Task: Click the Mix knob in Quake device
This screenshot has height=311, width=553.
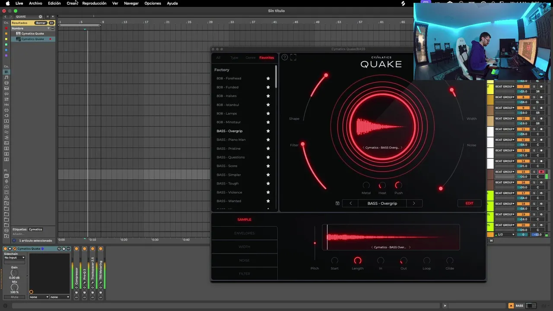Action: click(x=14, y=287)
